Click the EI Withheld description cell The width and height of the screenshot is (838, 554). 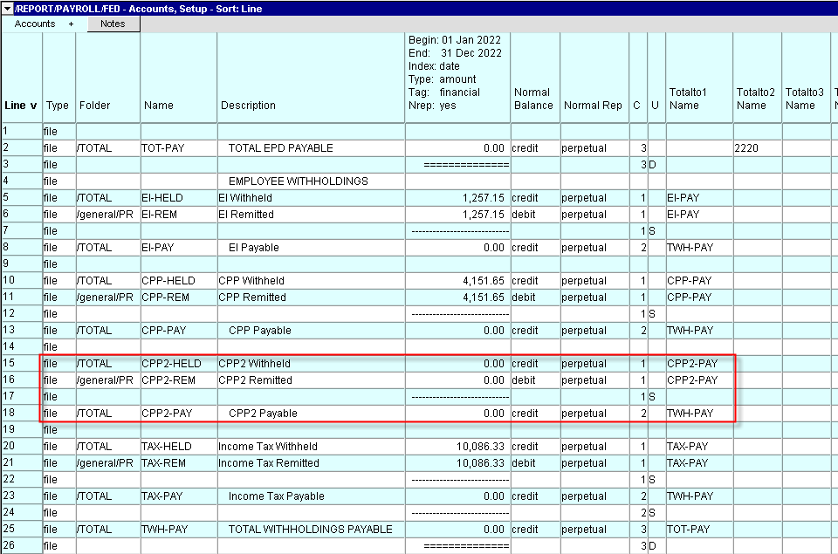point(245,198)
